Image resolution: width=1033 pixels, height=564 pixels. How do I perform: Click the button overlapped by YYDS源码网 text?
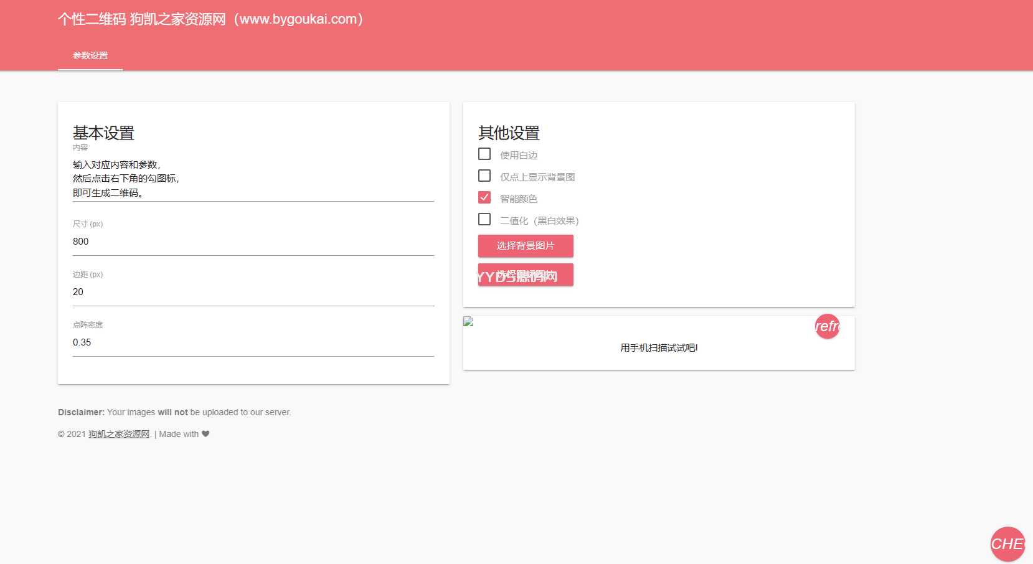click(x=526, y=275)
